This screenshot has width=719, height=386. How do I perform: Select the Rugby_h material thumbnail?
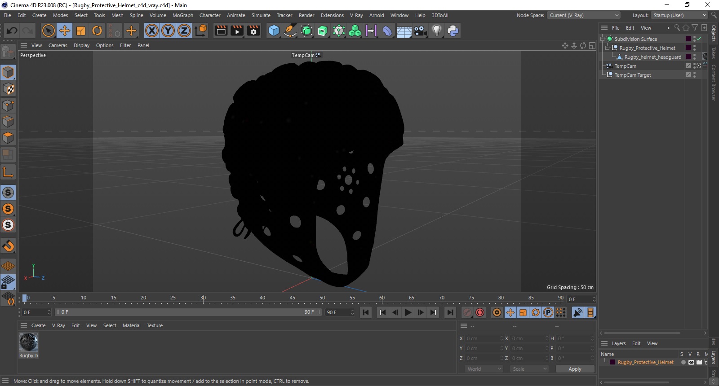tap(28, 342)
